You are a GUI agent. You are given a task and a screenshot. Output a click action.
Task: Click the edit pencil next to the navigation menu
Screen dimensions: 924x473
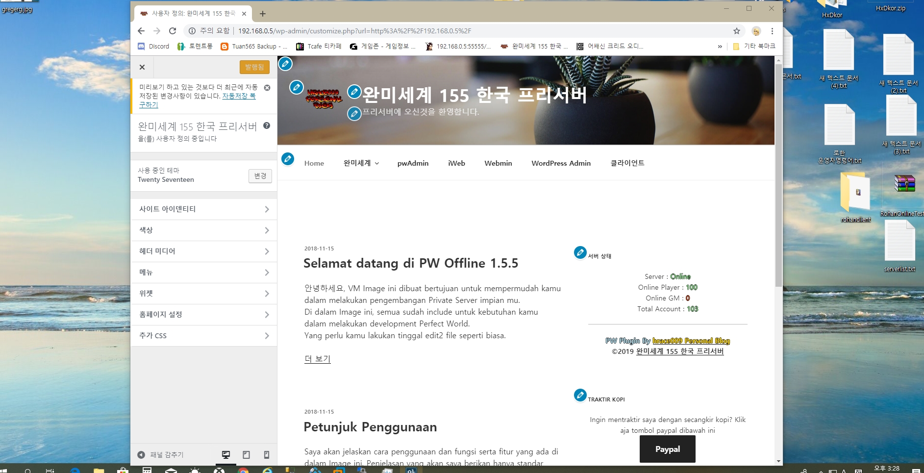(x=288, y=159)
